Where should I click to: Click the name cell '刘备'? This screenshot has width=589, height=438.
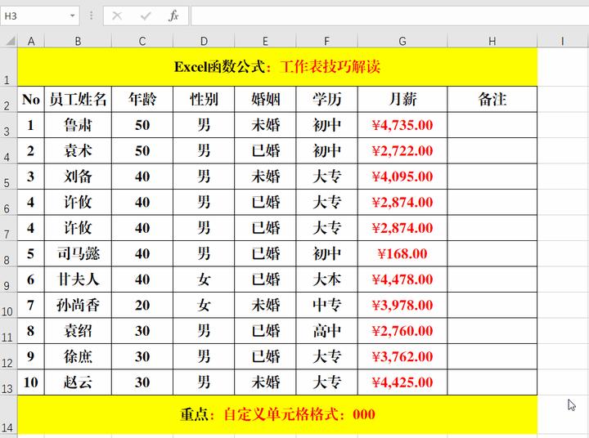click(x=78, y=177)
